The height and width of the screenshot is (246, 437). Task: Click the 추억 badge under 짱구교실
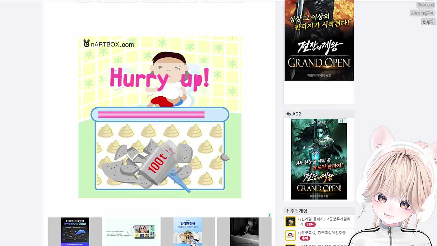305,238
